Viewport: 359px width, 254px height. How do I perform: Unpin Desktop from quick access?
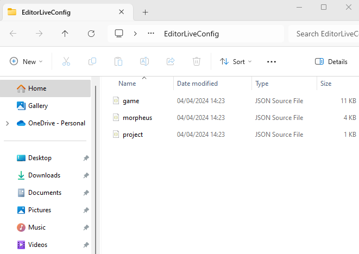pos(86,158)
